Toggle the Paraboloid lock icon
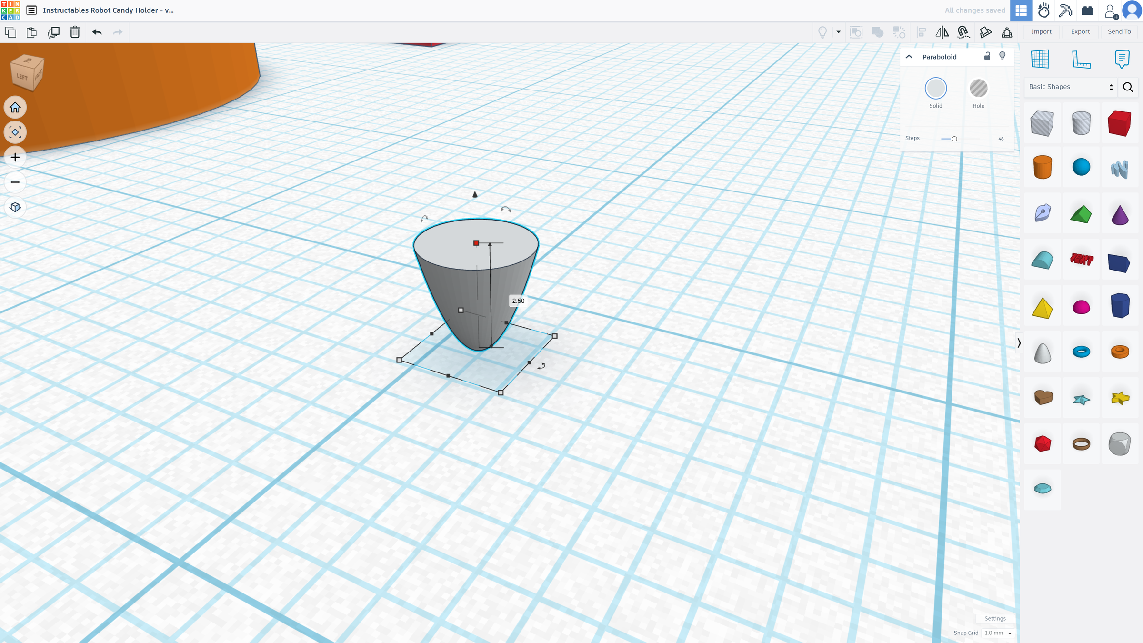Image resolution: width=1143 pixels, height=643 pixels. pos(987,56)
